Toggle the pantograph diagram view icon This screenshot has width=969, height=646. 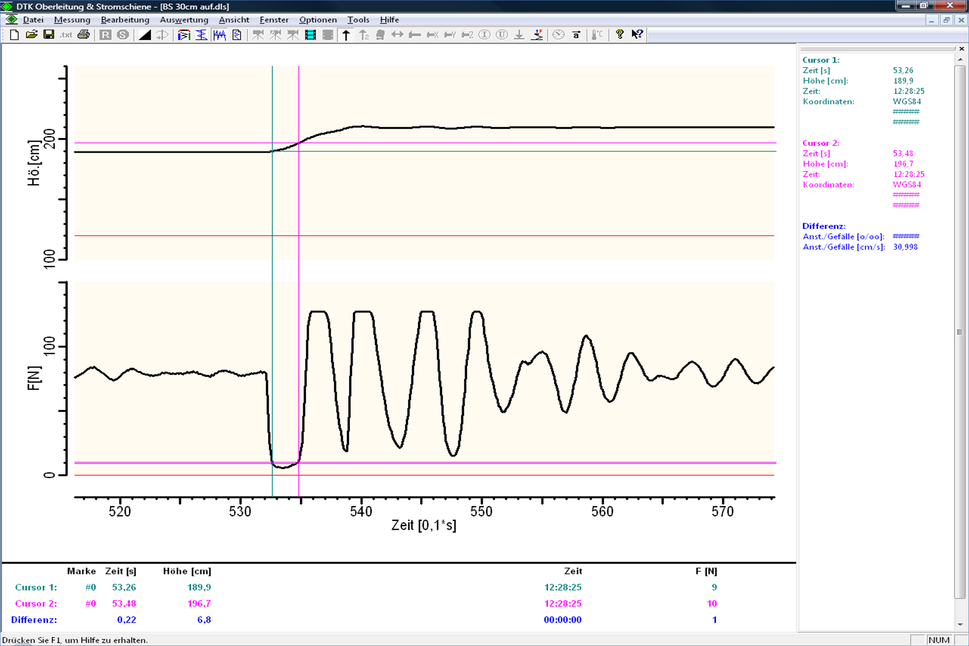coord(184,35)
